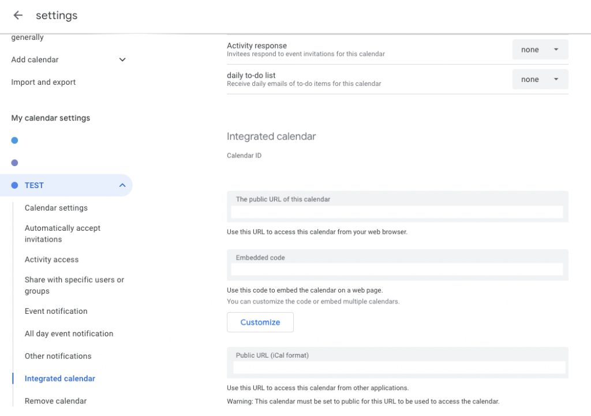The height and width of the screenshot is (416, 591).
Task: Collapse the TEST calendar section chevron
Action: [122, 185]
